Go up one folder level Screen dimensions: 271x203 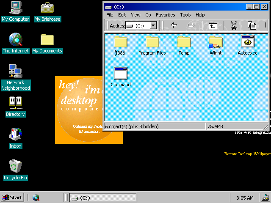click(213, 25)
